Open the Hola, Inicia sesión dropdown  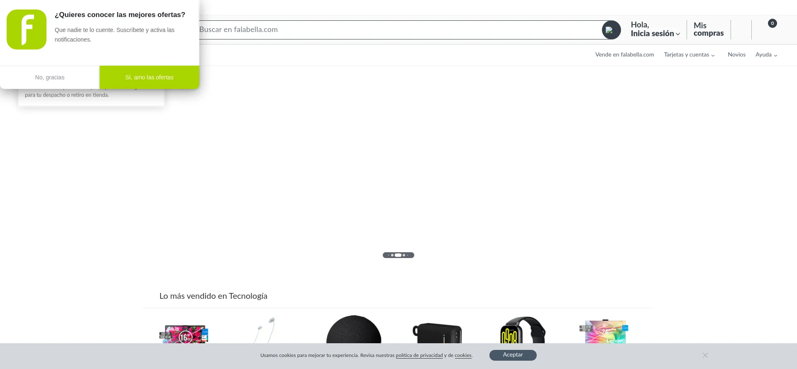point(655,30)
